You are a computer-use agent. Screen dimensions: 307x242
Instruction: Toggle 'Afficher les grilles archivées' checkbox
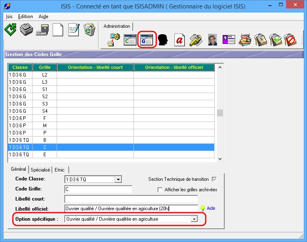pos(160,190)
